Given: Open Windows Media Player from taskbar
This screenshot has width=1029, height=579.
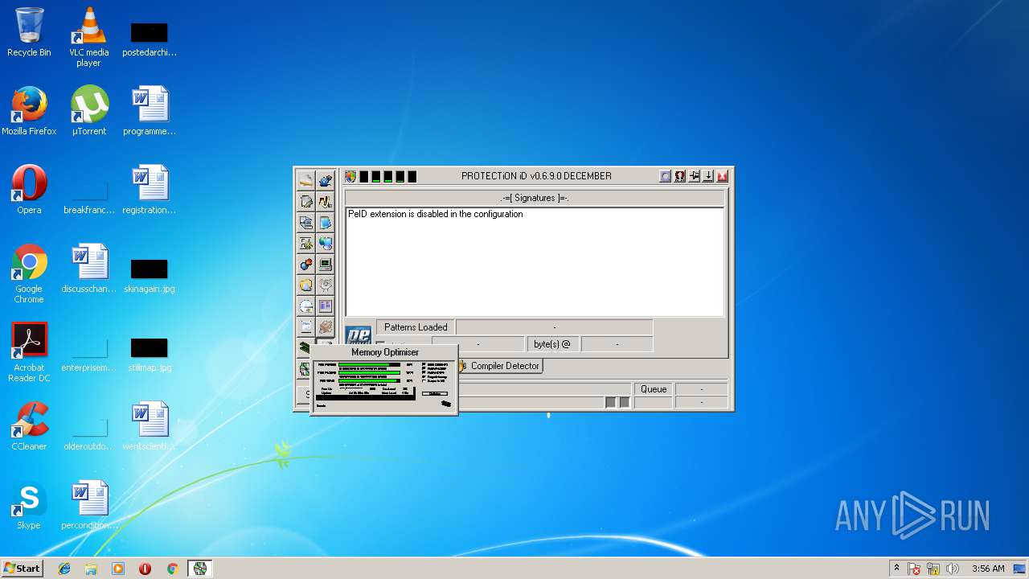Looking at the screenshot, I should point(118,569).
